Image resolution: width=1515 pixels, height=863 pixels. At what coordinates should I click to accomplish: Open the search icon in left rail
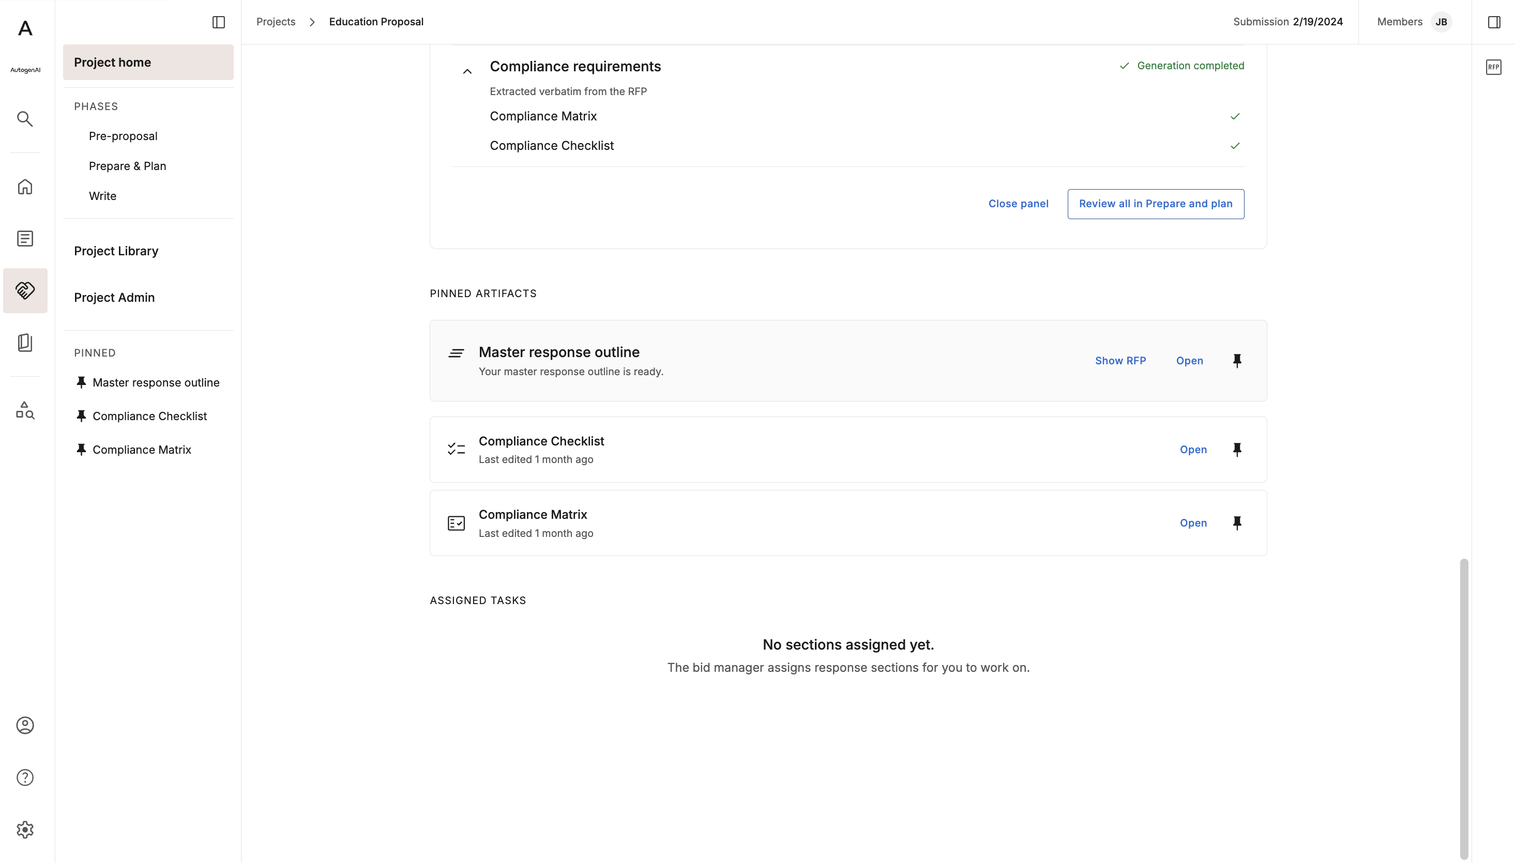coord(25,119)
